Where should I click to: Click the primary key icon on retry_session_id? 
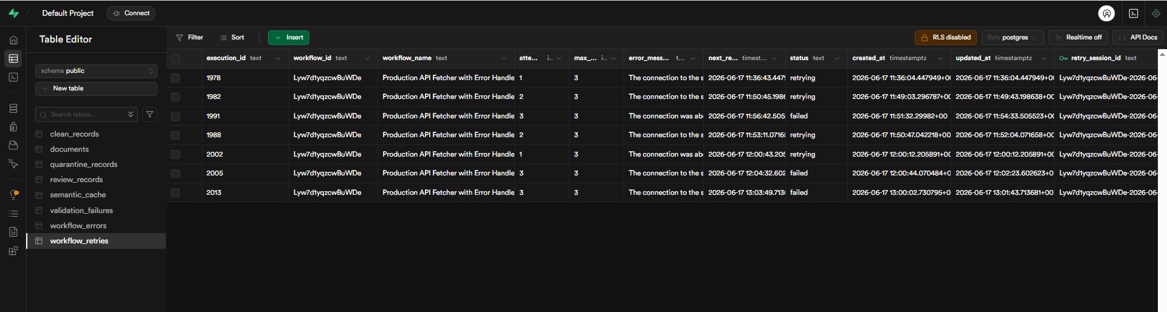point(1063,58)
